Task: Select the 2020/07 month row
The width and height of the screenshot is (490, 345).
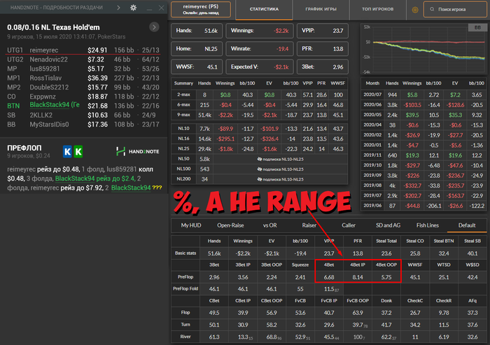Action: [x=423, y=94]
